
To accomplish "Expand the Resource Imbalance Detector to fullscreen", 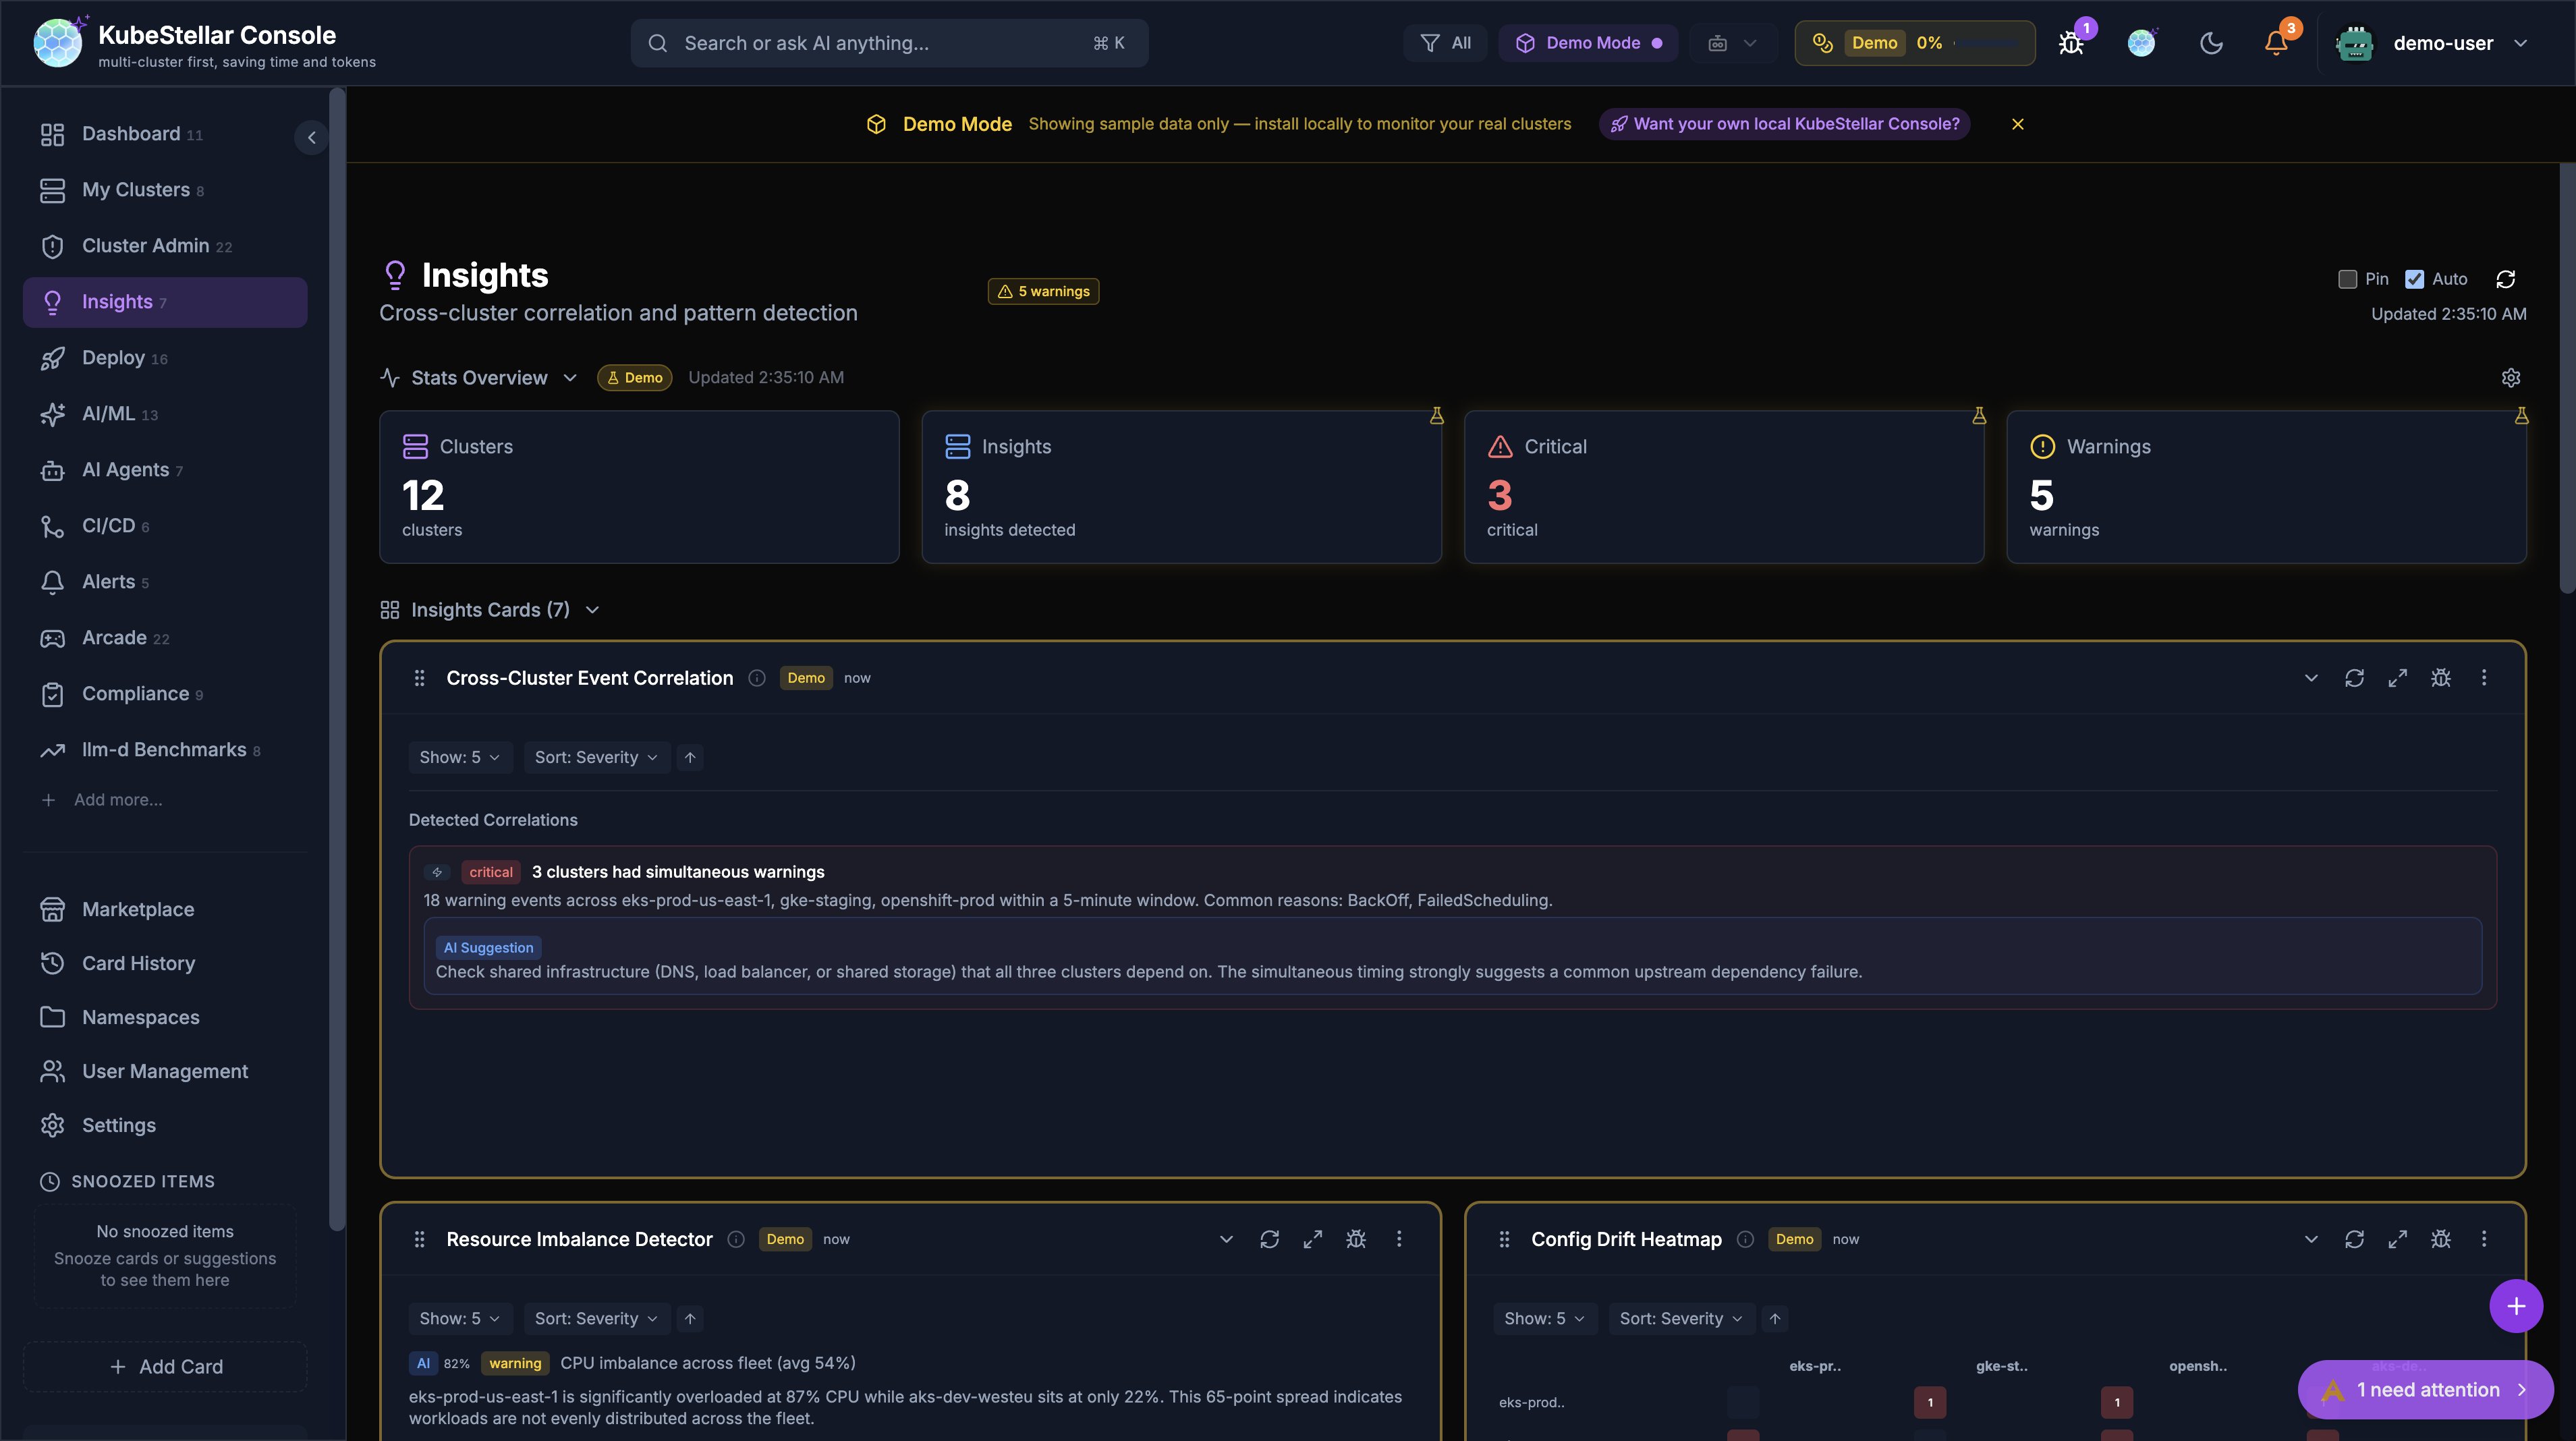I will [x=1313, y=1239].
